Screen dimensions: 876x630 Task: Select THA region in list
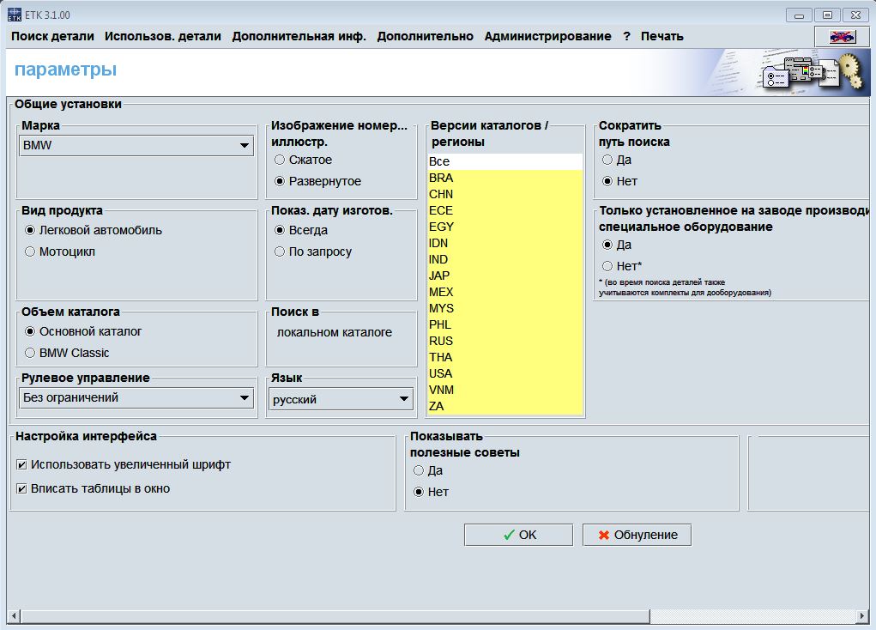(505, 357)
